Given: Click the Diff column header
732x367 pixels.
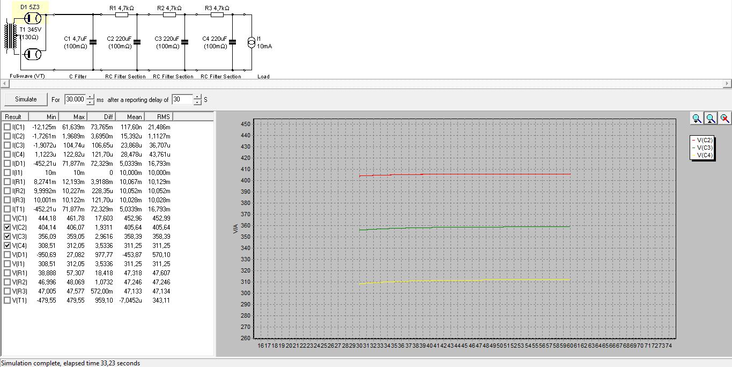Looking at the screenshot, I should point(101,116).
